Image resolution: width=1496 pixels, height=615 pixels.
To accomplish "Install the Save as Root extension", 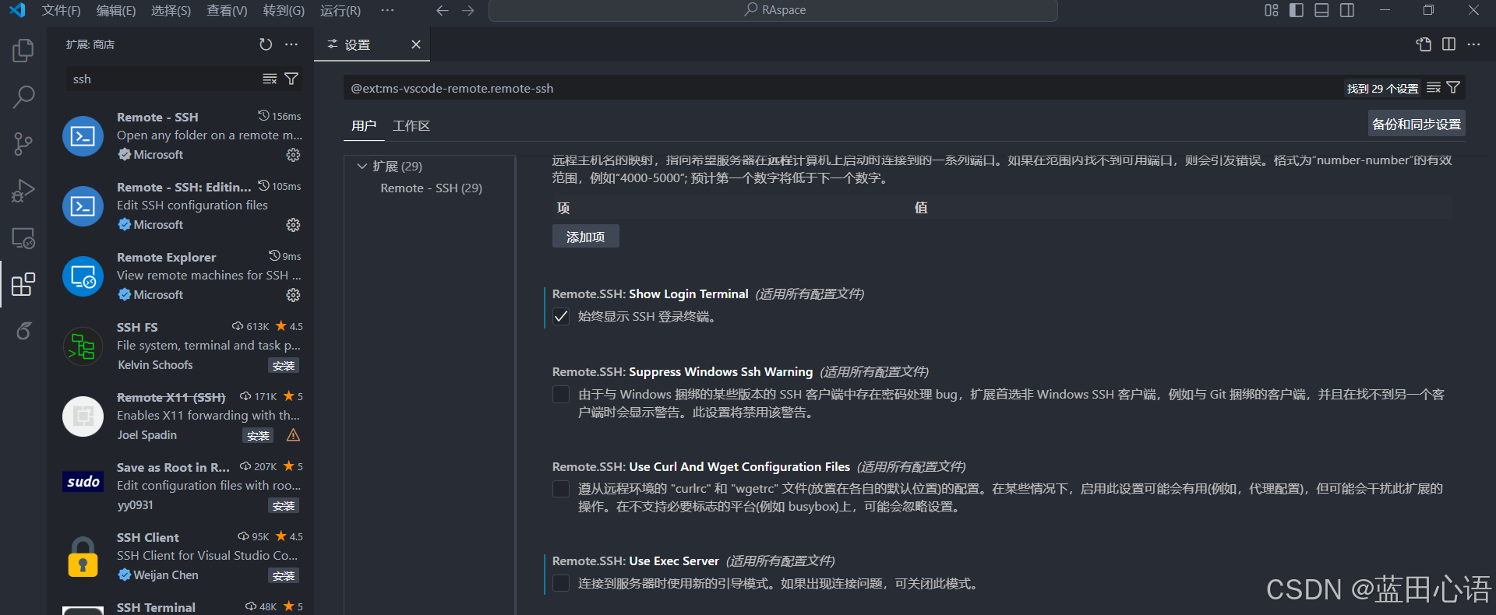I will coord(284,505).
